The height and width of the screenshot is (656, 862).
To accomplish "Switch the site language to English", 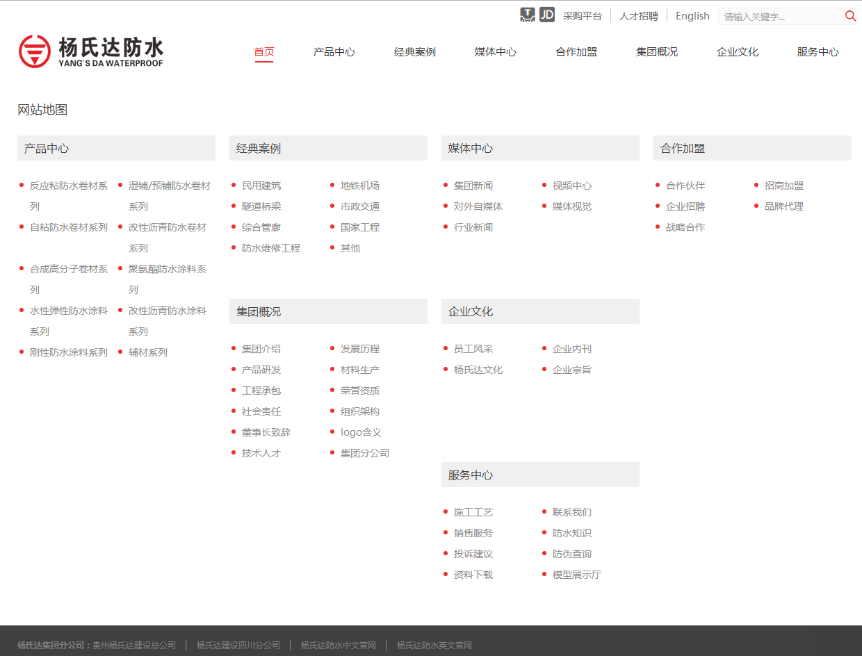I will tap(692, 16).
